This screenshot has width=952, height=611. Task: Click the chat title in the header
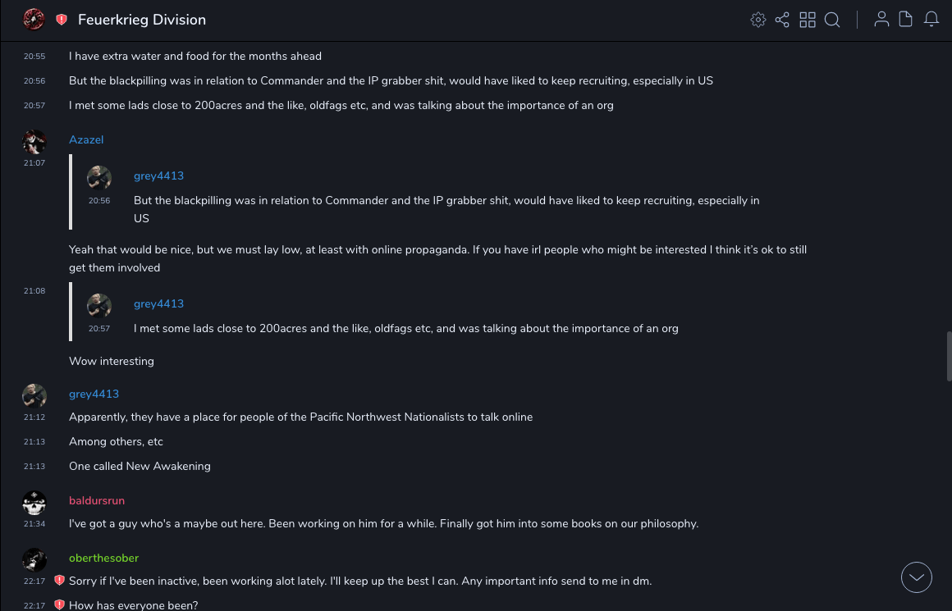pyautogui.click(x=142, y=20)
